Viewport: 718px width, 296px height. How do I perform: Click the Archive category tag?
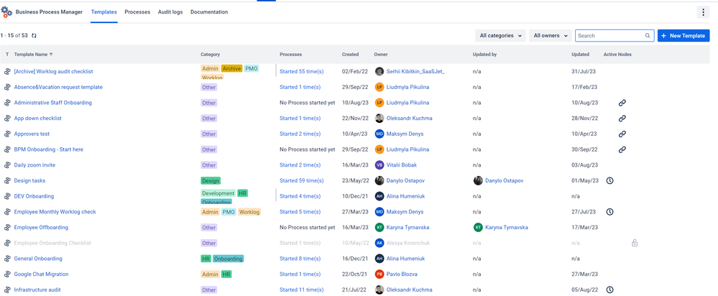click(231, 69)
